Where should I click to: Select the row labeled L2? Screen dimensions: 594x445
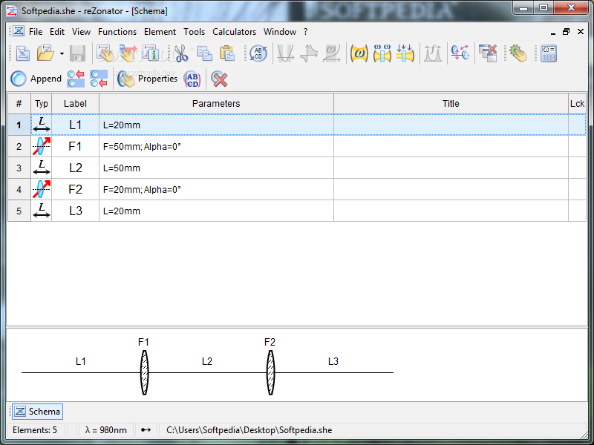coord(297,168)
